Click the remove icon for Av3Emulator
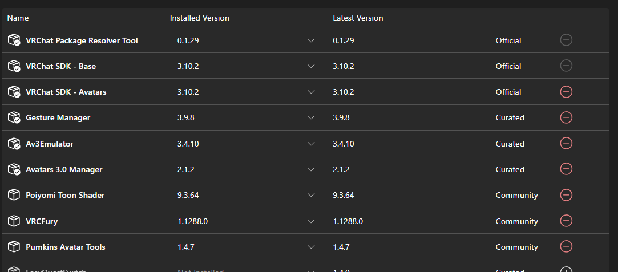This screenshot has width=618, height=272. pos(566,144)
